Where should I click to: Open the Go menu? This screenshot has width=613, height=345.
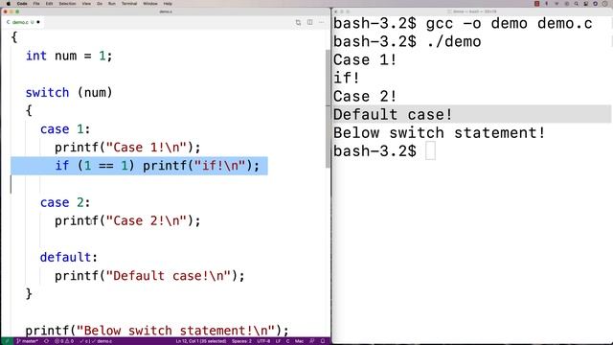[x=100, y=4]
